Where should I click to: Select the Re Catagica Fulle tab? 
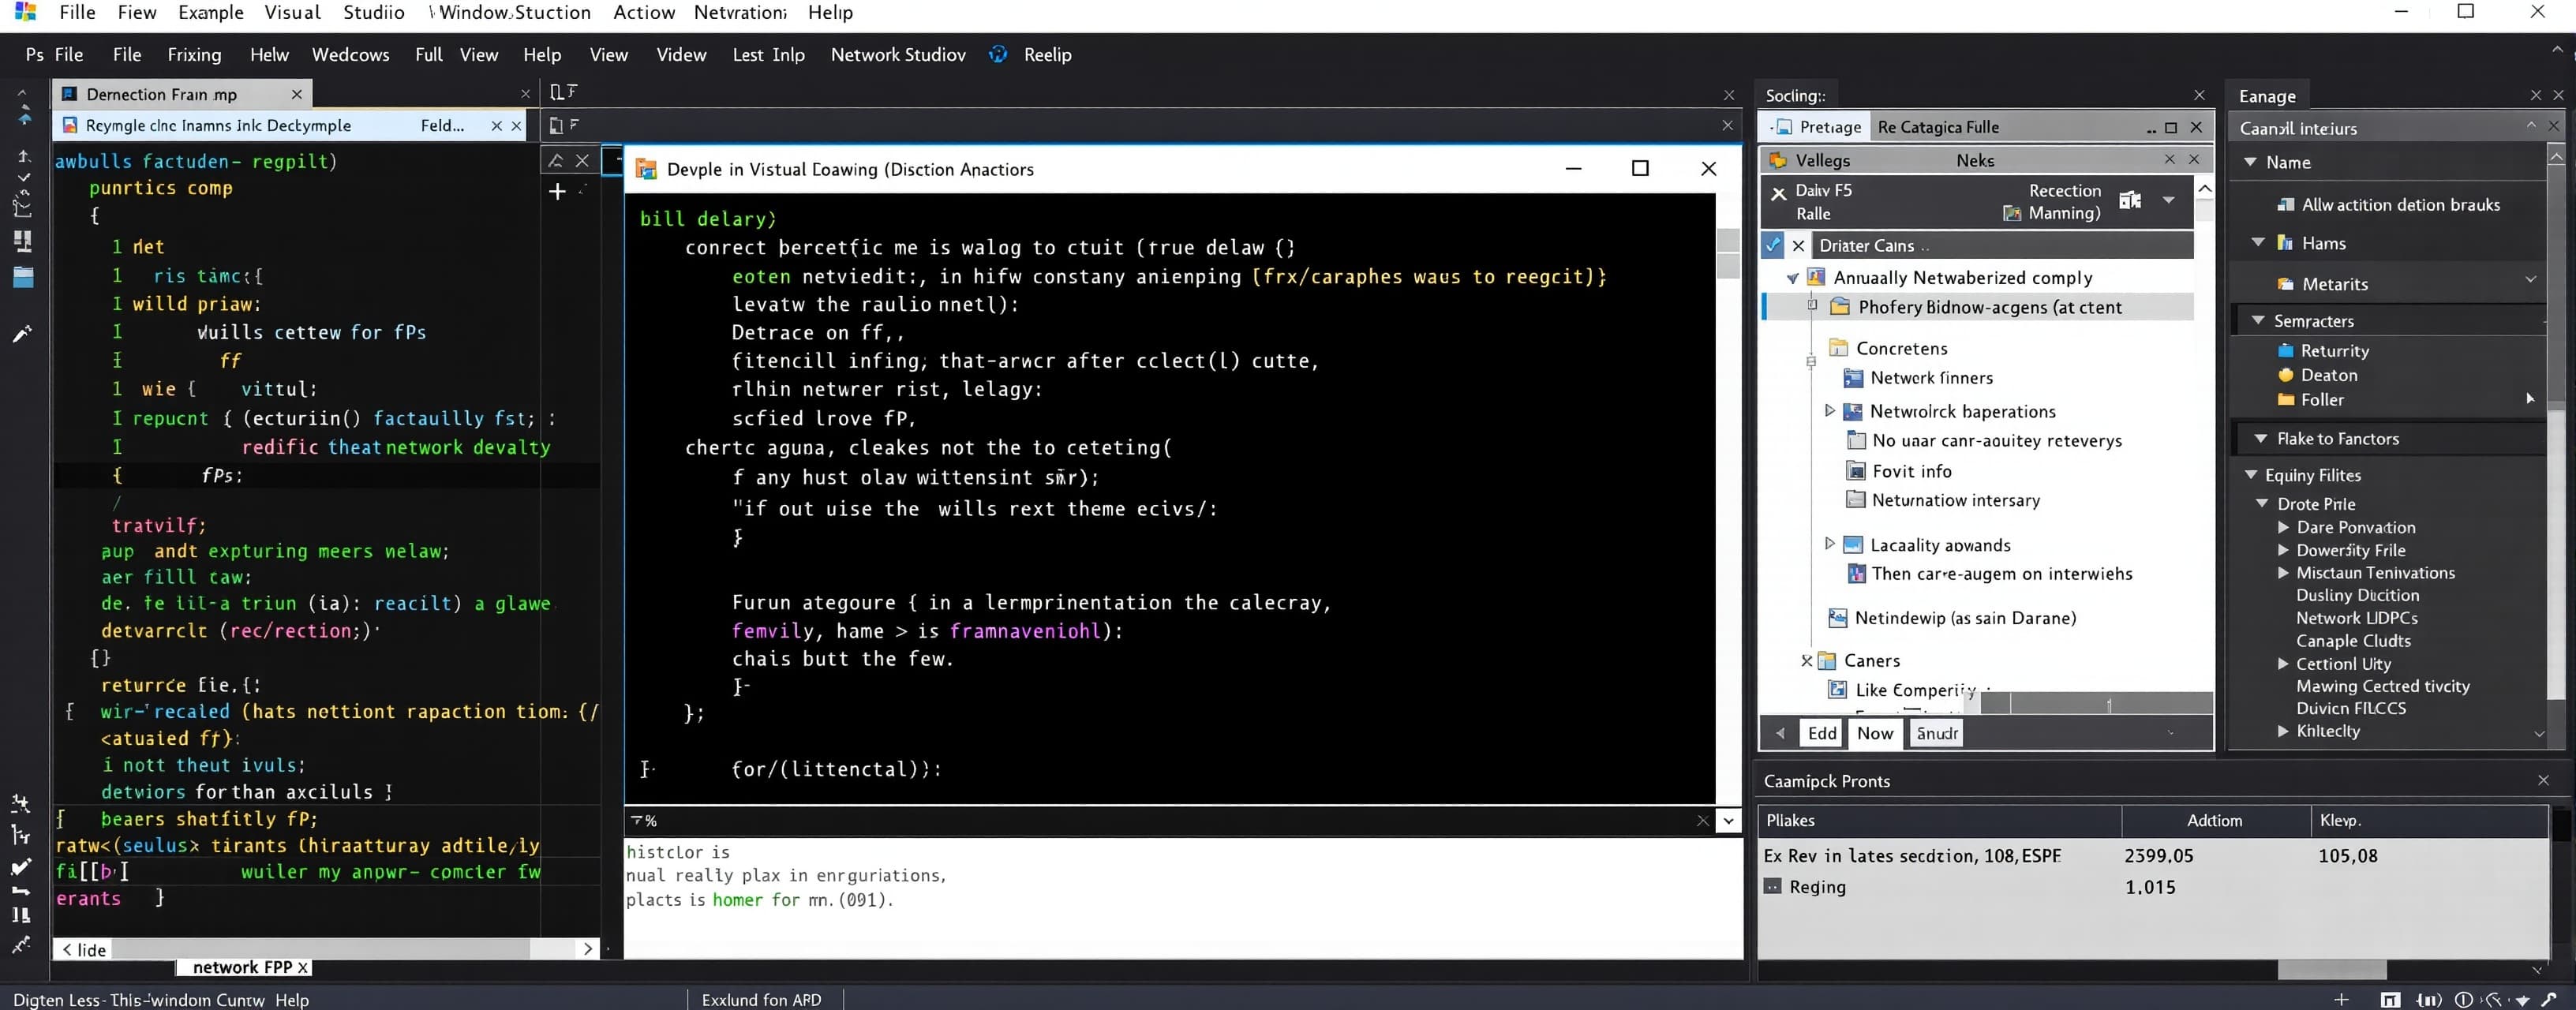pos(1938,127)
